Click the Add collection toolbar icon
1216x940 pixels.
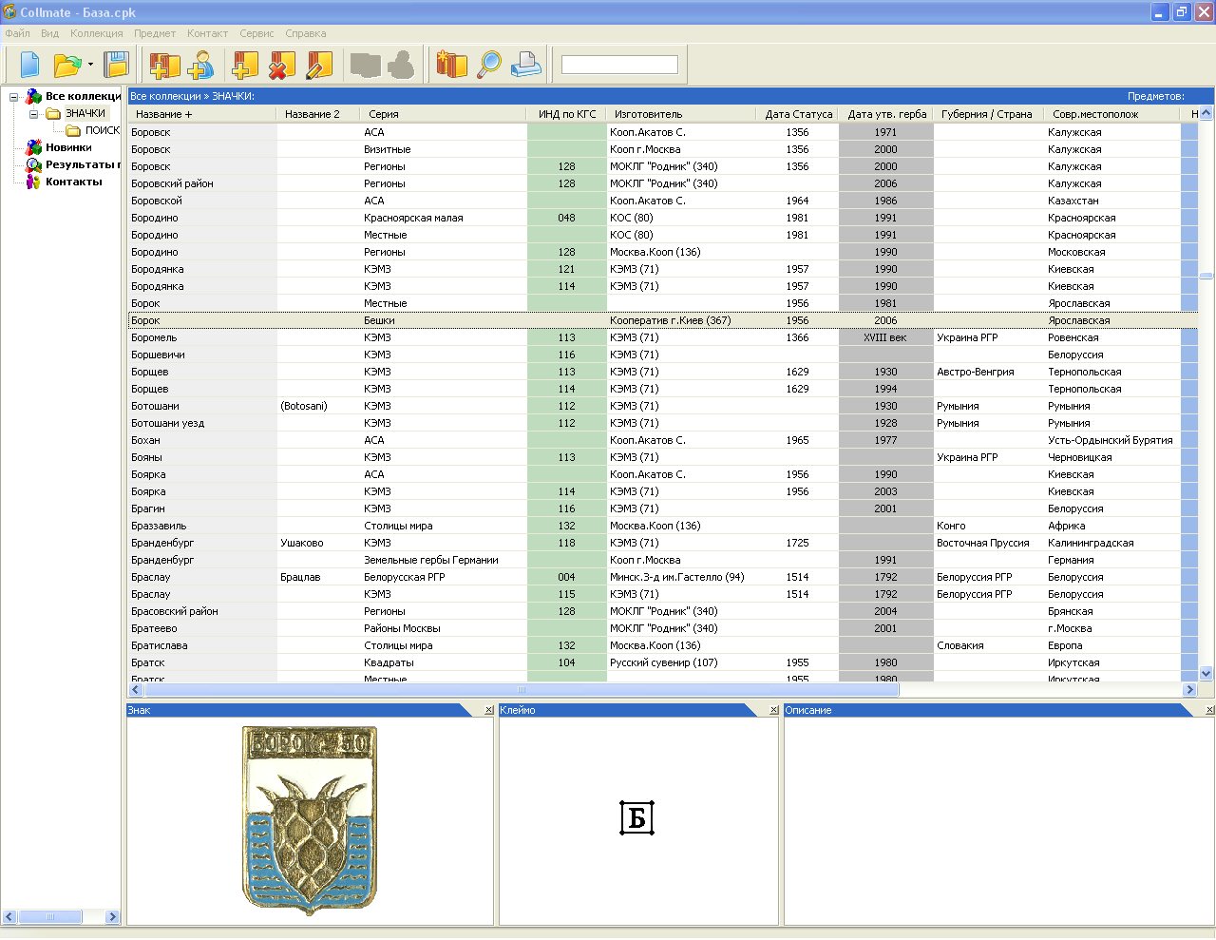click(164, 65)
